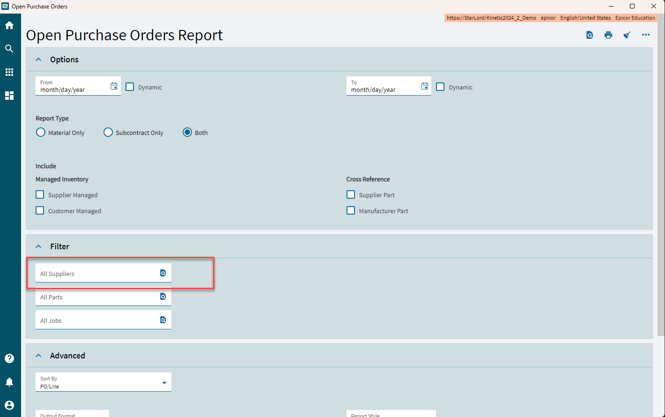Image resolution: width=665 pixels, height=417 pixels.
Task: Enable Dynamic for the To date
Action: [440, 87]
